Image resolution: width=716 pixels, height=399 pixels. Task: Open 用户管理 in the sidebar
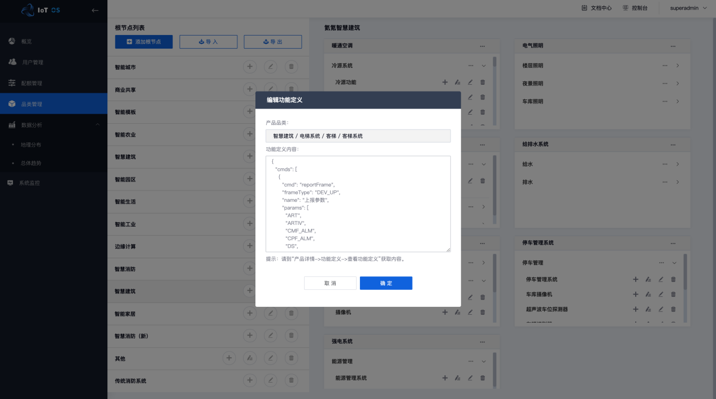33,62
